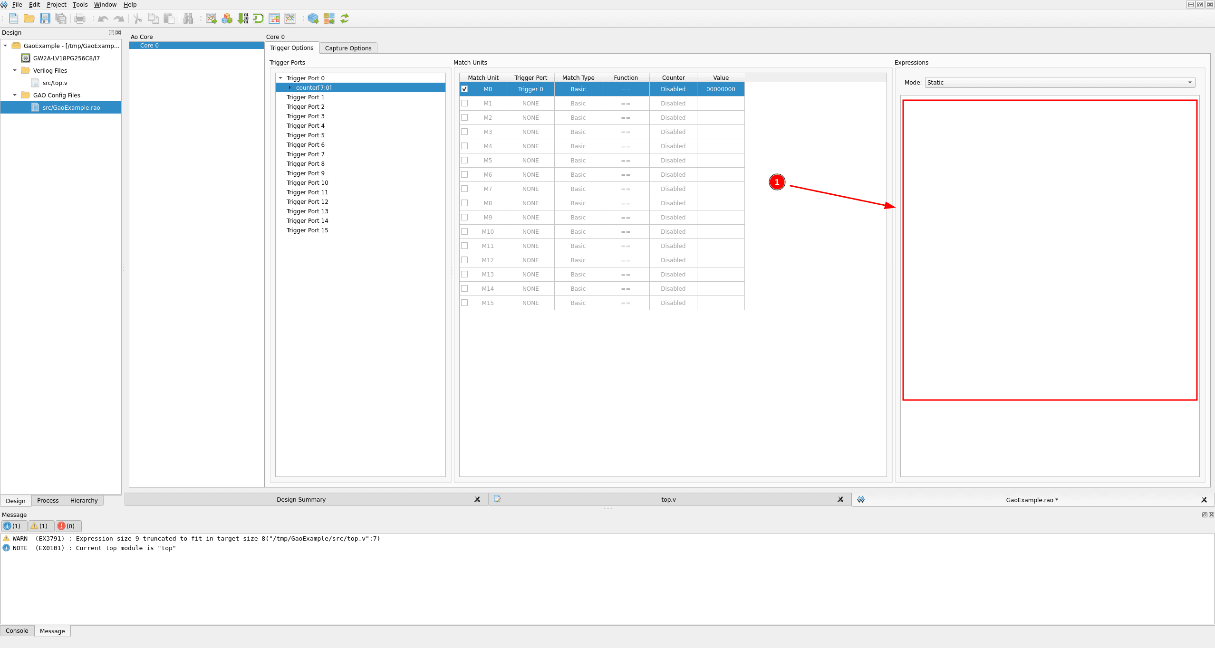Click the Copy toolbar icon
Viewport: 1215px width, 648px height.
tap(153, 19)
